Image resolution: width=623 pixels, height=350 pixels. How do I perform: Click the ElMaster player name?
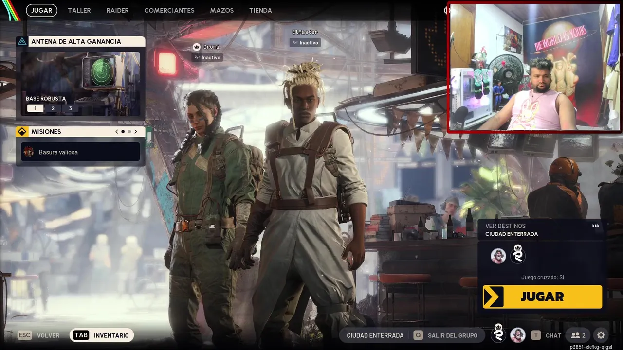(x=305, y=32)
